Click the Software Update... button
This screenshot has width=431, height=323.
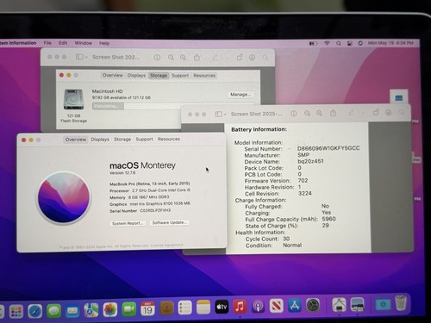click(169, 223)
